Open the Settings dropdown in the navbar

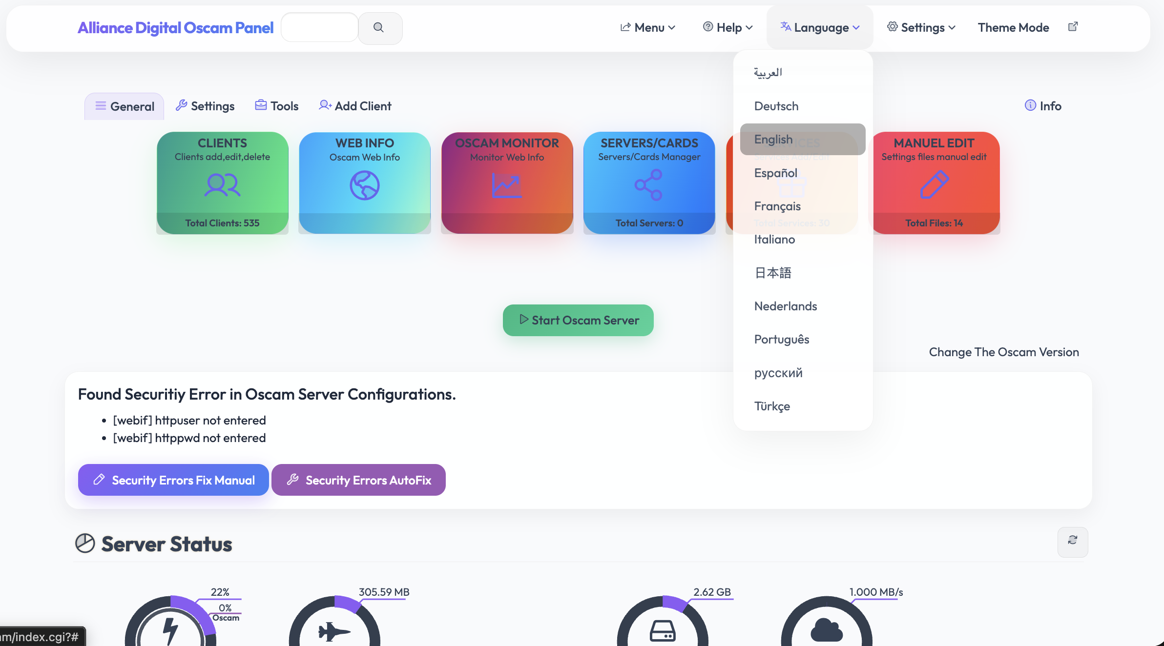click(x=921, y=28)
